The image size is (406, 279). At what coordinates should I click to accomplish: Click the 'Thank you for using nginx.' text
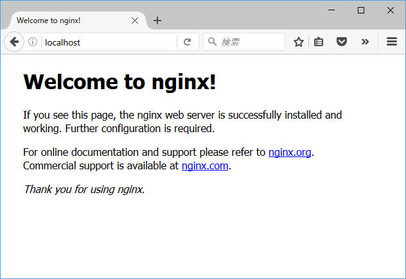84,189
